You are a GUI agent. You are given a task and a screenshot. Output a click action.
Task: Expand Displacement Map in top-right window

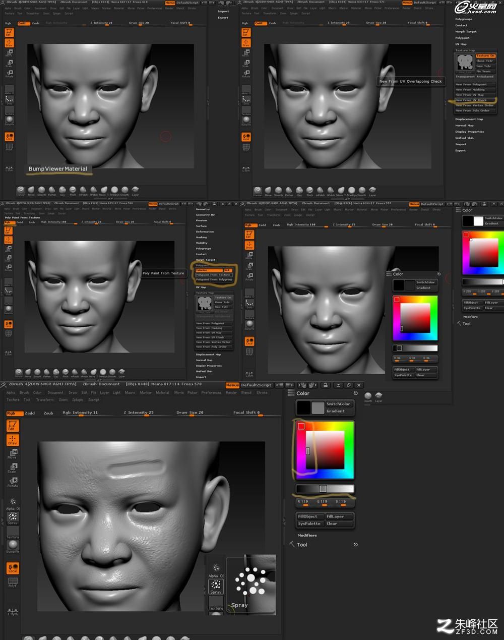click(469, 119)
